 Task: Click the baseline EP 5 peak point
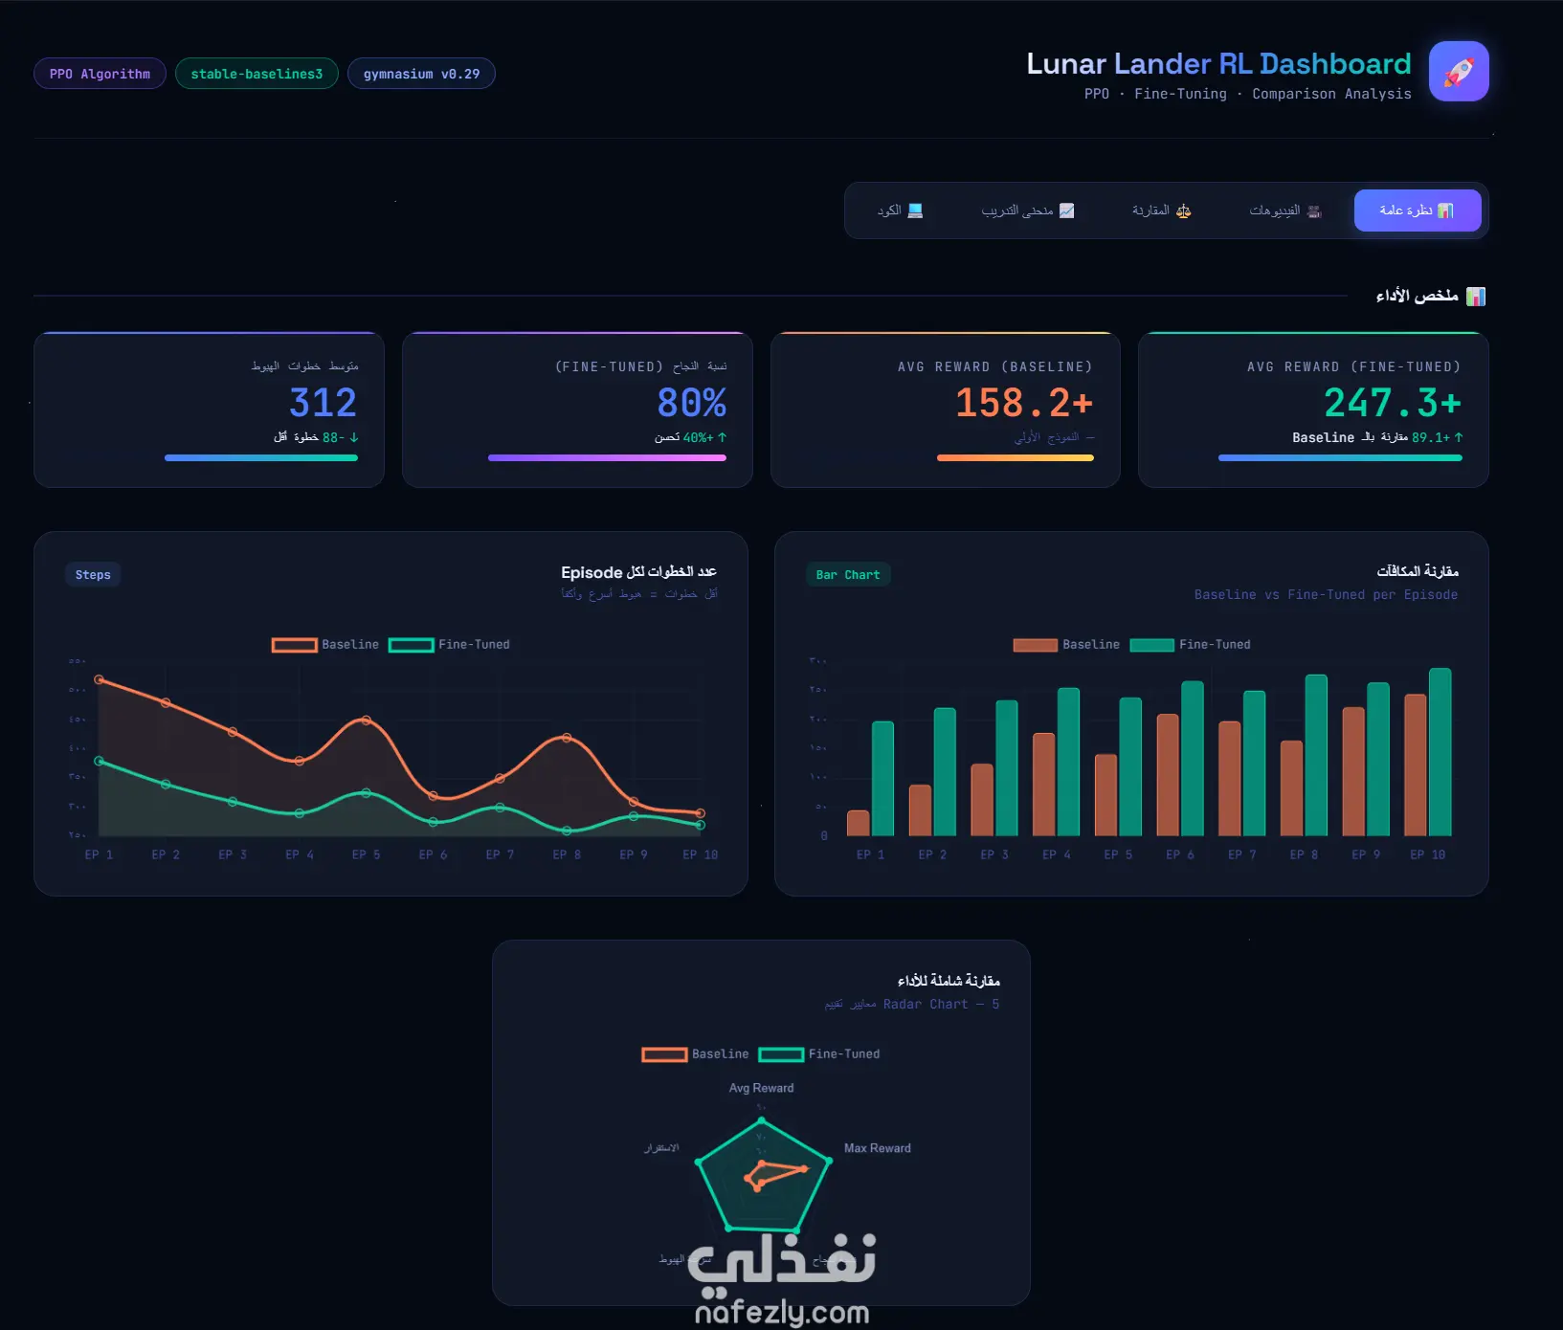pos(366,720)
